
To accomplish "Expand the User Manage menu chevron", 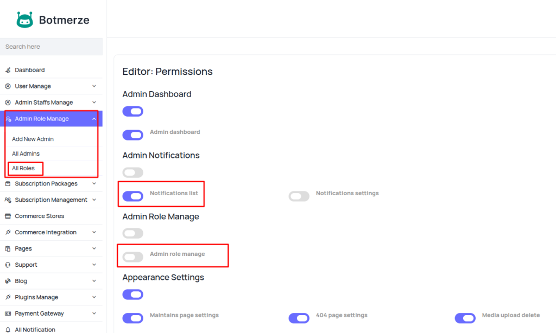I will coord(94,86).
